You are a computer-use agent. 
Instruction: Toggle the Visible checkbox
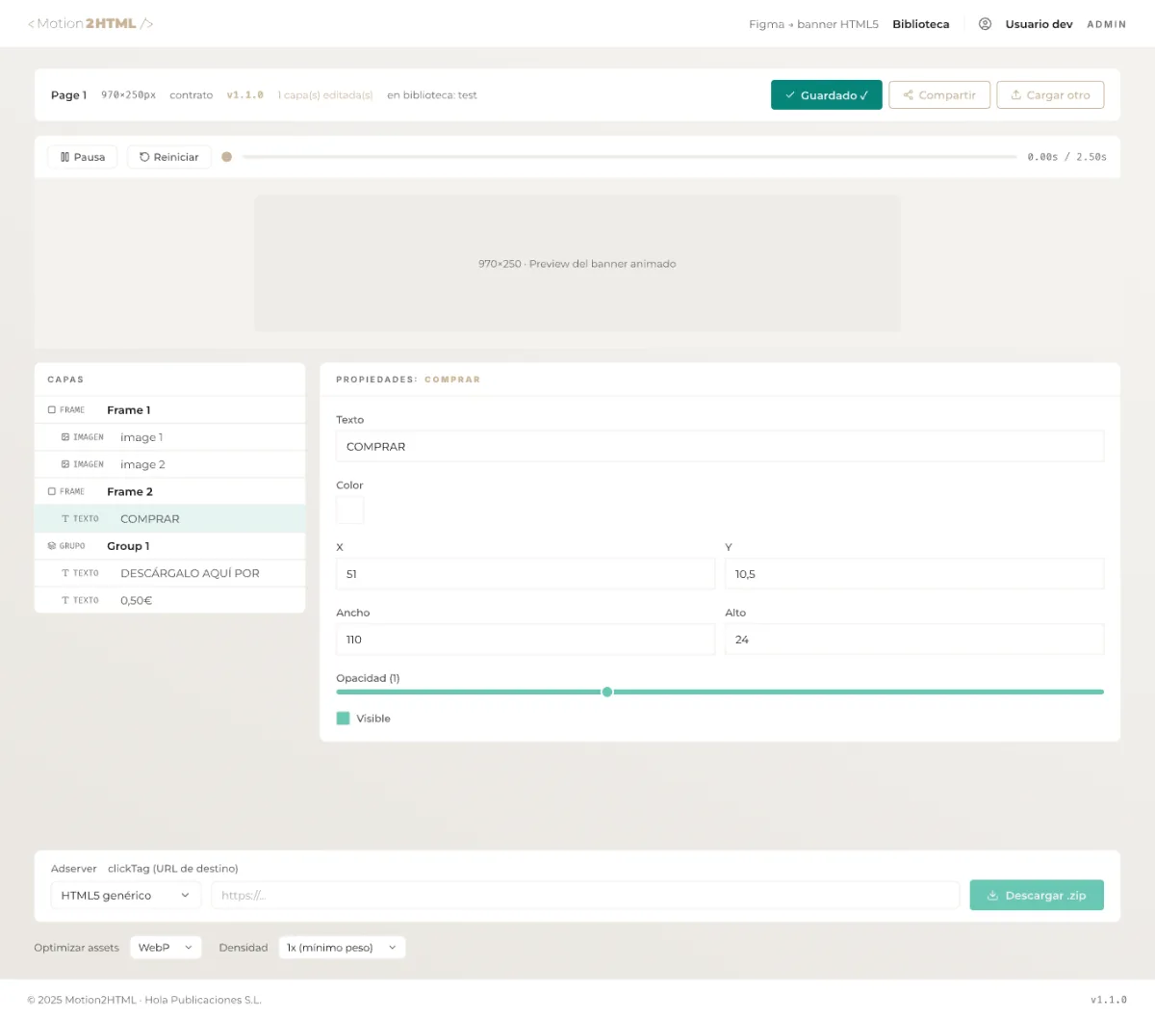point(343,719)
